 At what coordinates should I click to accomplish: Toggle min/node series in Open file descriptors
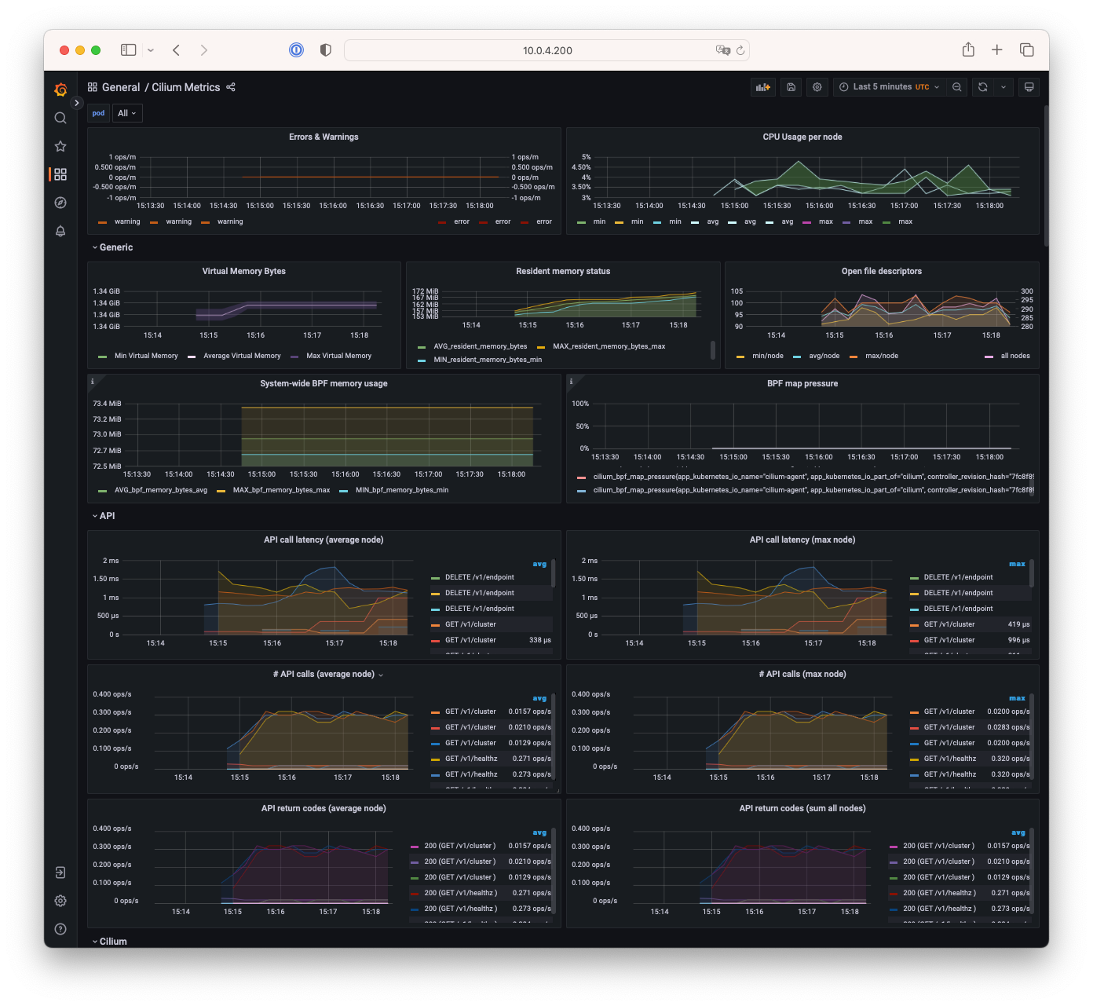coord(768,356)
